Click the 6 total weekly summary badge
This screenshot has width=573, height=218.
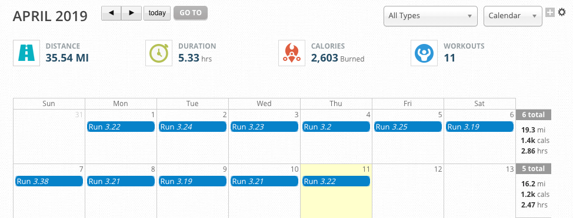click(x=533, y=115)
